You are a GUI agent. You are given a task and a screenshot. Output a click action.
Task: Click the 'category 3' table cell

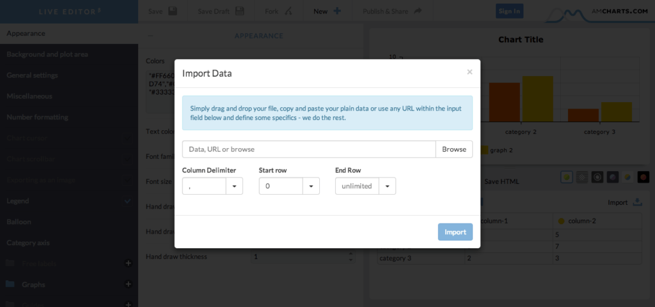[421, 258]
